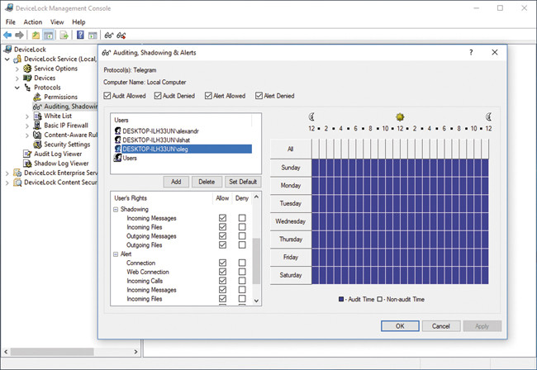Select Security Settings in the tree
537x370 pixels.
[x=66, y=144]
